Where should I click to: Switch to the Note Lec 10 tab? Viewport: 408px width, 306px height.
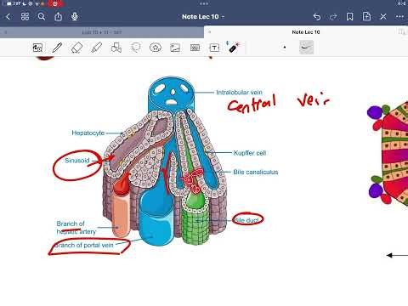(x=306, y=32)
